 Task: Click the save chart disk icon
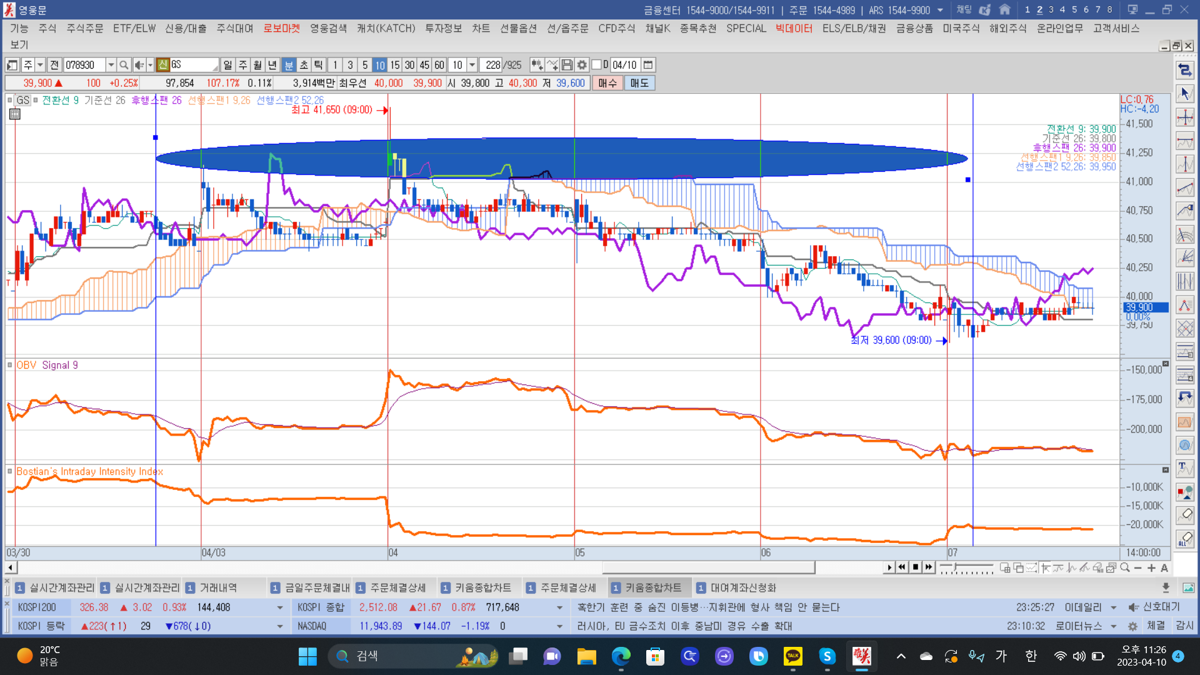pos(567,65)
